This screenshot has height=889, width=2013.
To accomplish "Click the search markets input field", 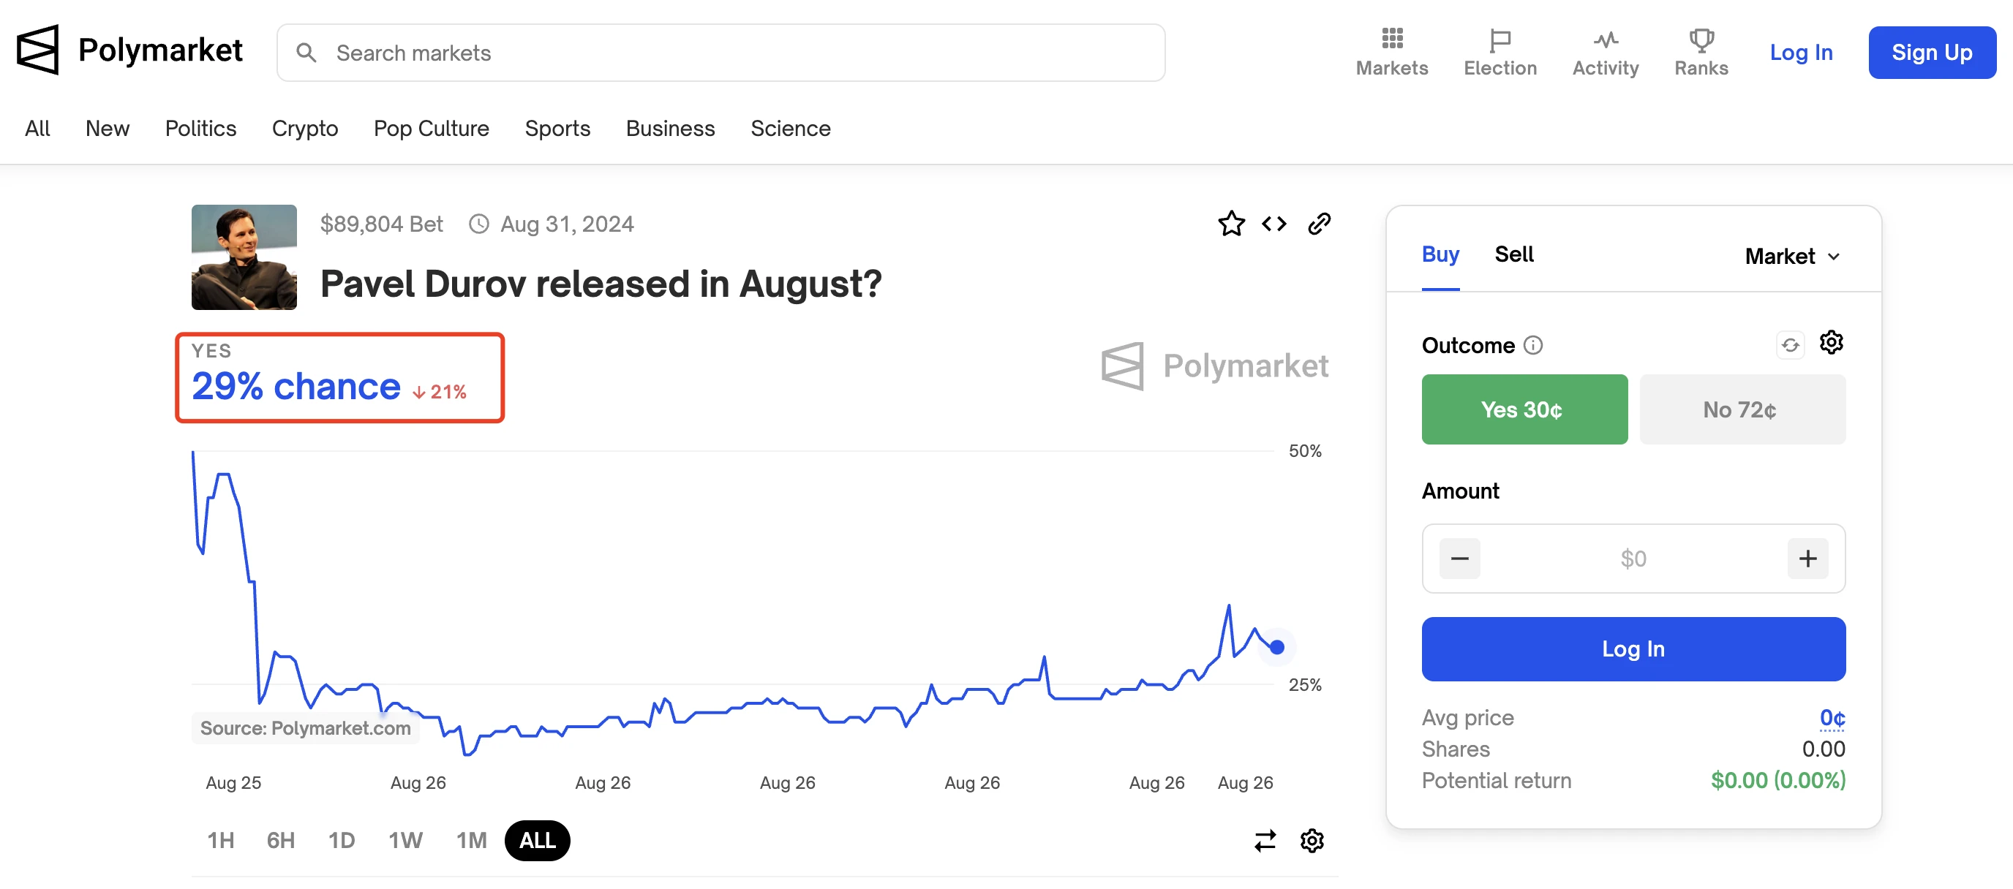I will (x=721, y=53).
